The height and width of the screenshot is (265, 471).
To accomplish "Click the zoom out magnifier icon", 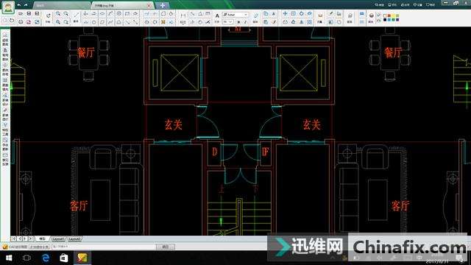I will coord(65,13).
